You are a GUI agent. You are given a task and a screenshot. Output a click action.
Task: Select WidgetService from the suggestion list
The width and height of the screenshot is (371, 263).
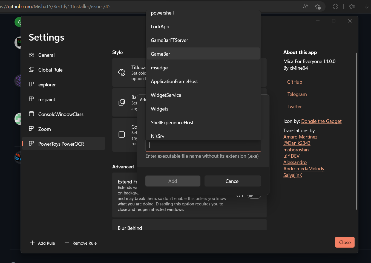203,95
